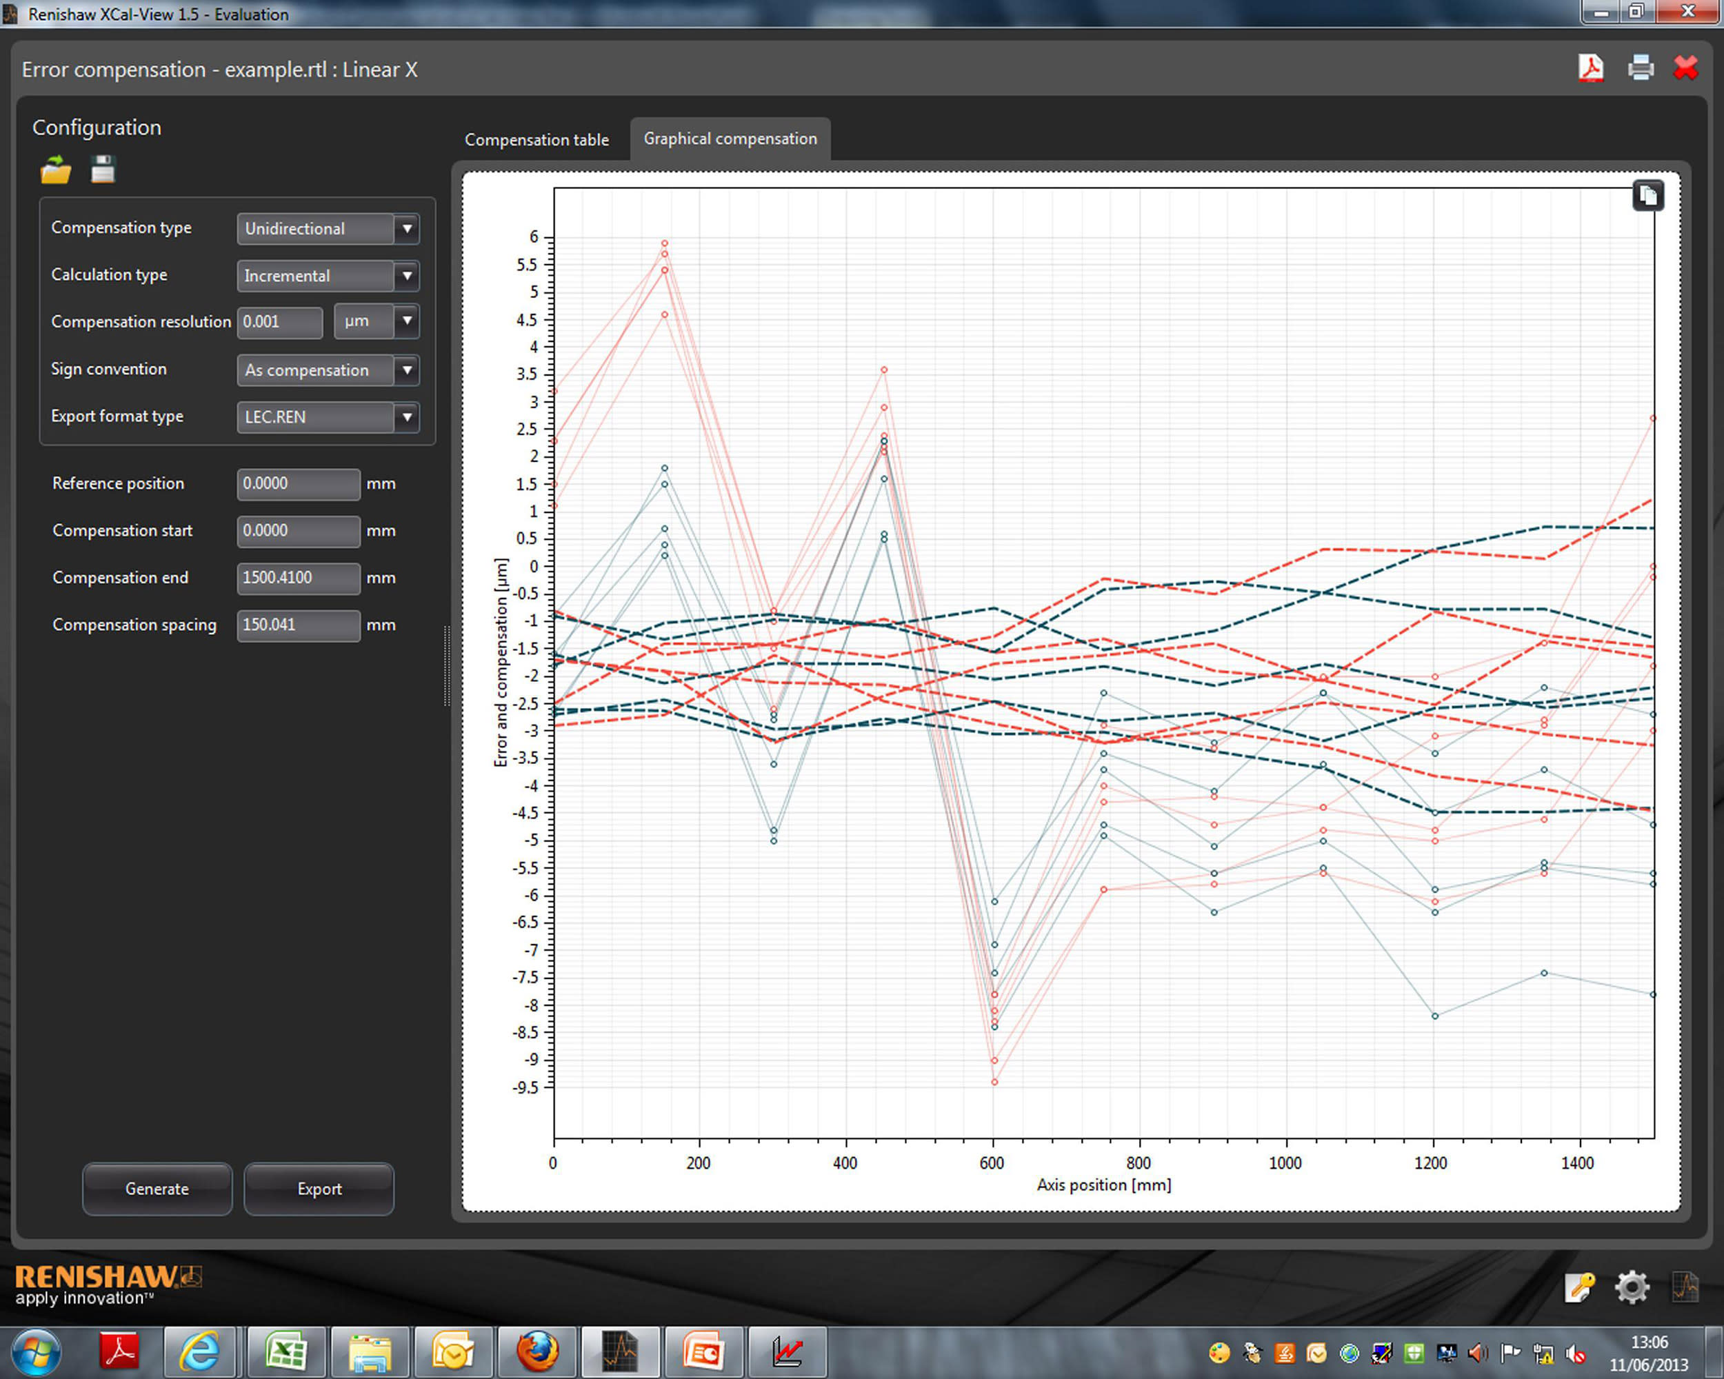Select Graphical compensation tab
This screenshot has width=1724, height=1379.
click(x=730, y=139)
